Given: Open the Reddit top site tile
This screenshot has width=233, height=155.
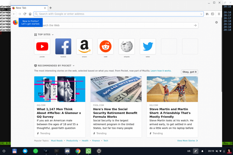Looking at the screenshot, I should pos(106,46).
